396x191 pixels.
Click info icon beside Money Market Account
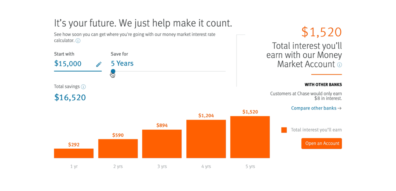(x=340, y=65)
